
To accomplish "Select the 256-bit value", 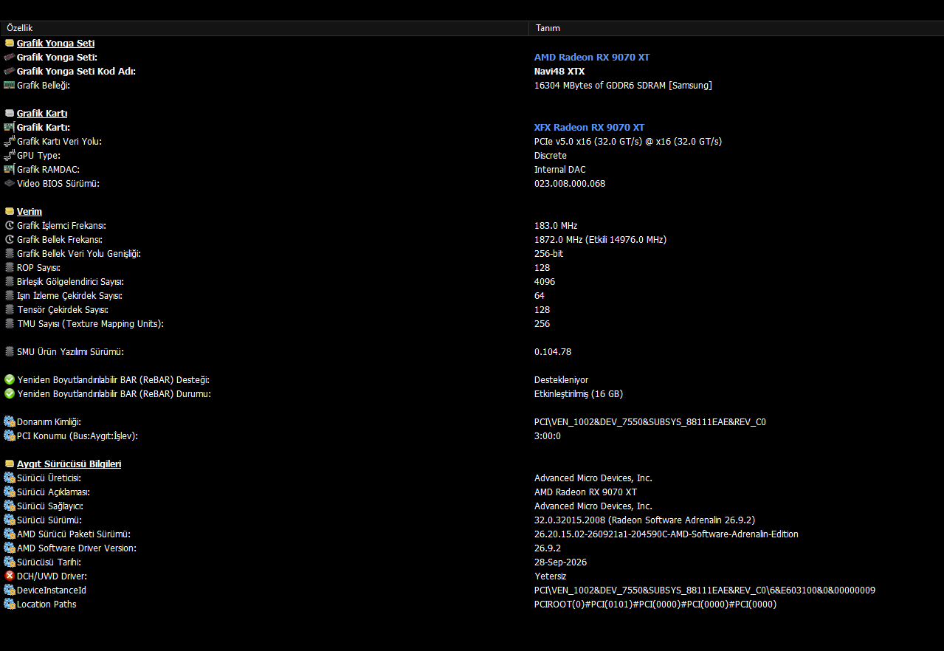I will [549, 254].
